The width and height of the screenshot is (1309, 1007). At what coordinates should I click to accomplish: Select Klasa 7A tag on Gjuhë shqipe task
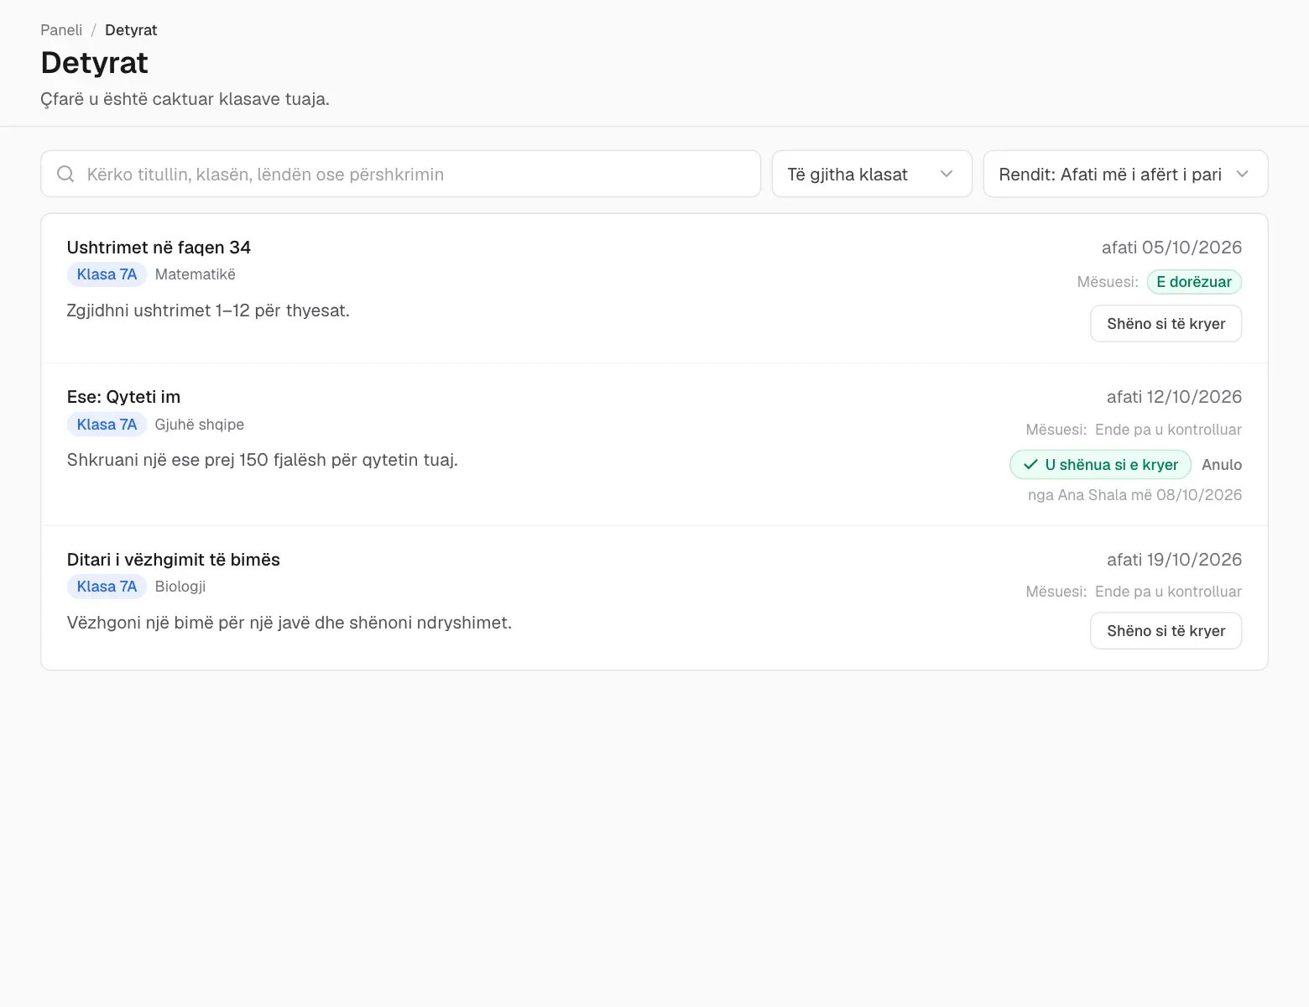[x=107, y=425]
